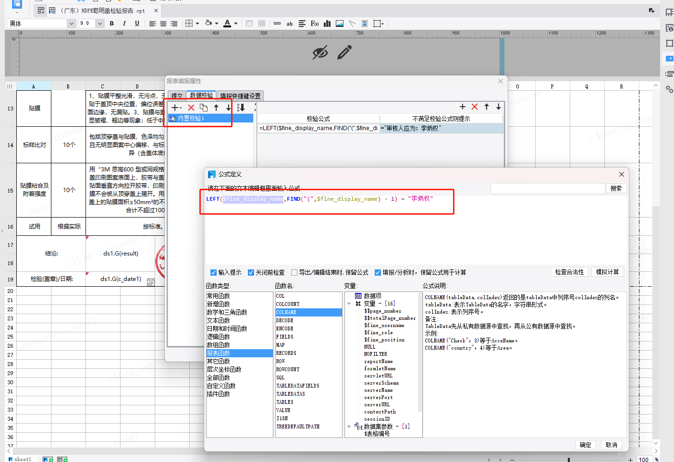Toggle the 输入提示 checkbox
This screenshot has height=462, width=674.
tap(214, 272)
